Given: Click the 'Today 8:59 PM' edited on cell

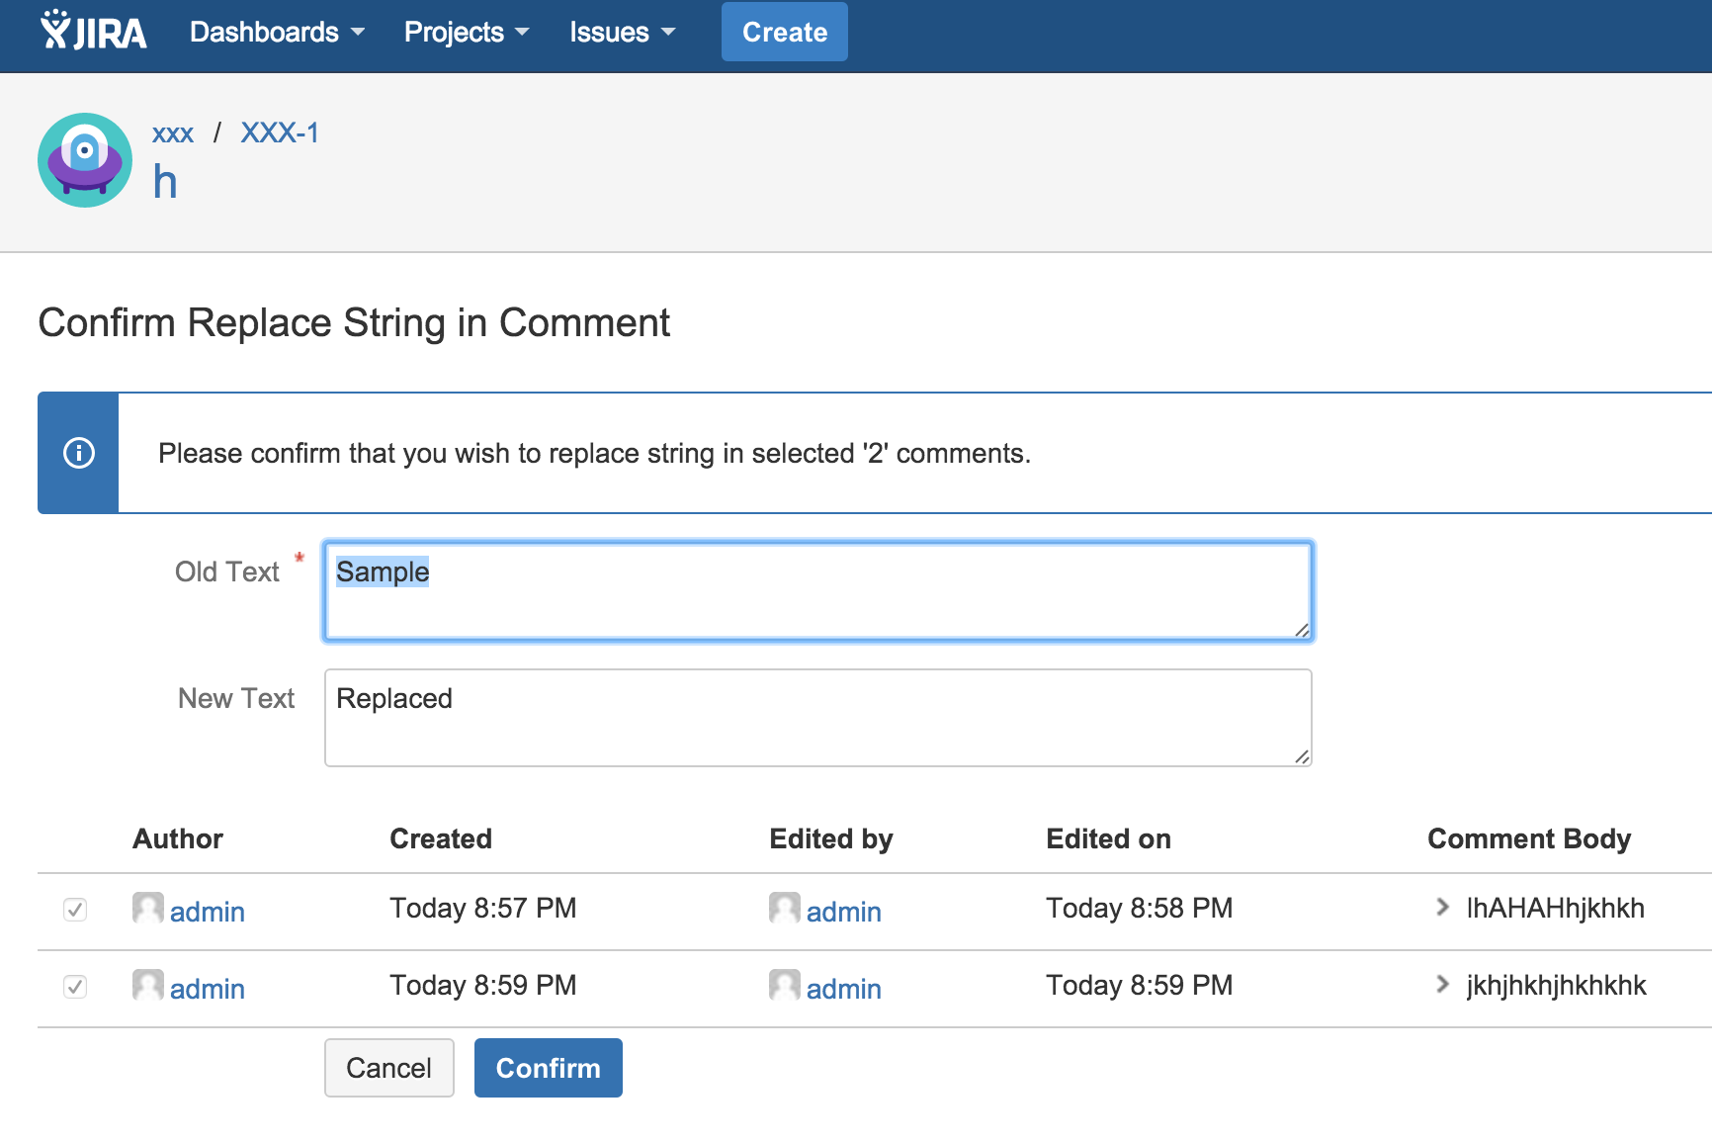Looking at the screenshot, I should click(x=1140, y=985).
